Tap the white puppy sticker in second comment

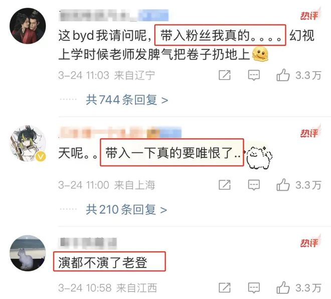[259, 157]
